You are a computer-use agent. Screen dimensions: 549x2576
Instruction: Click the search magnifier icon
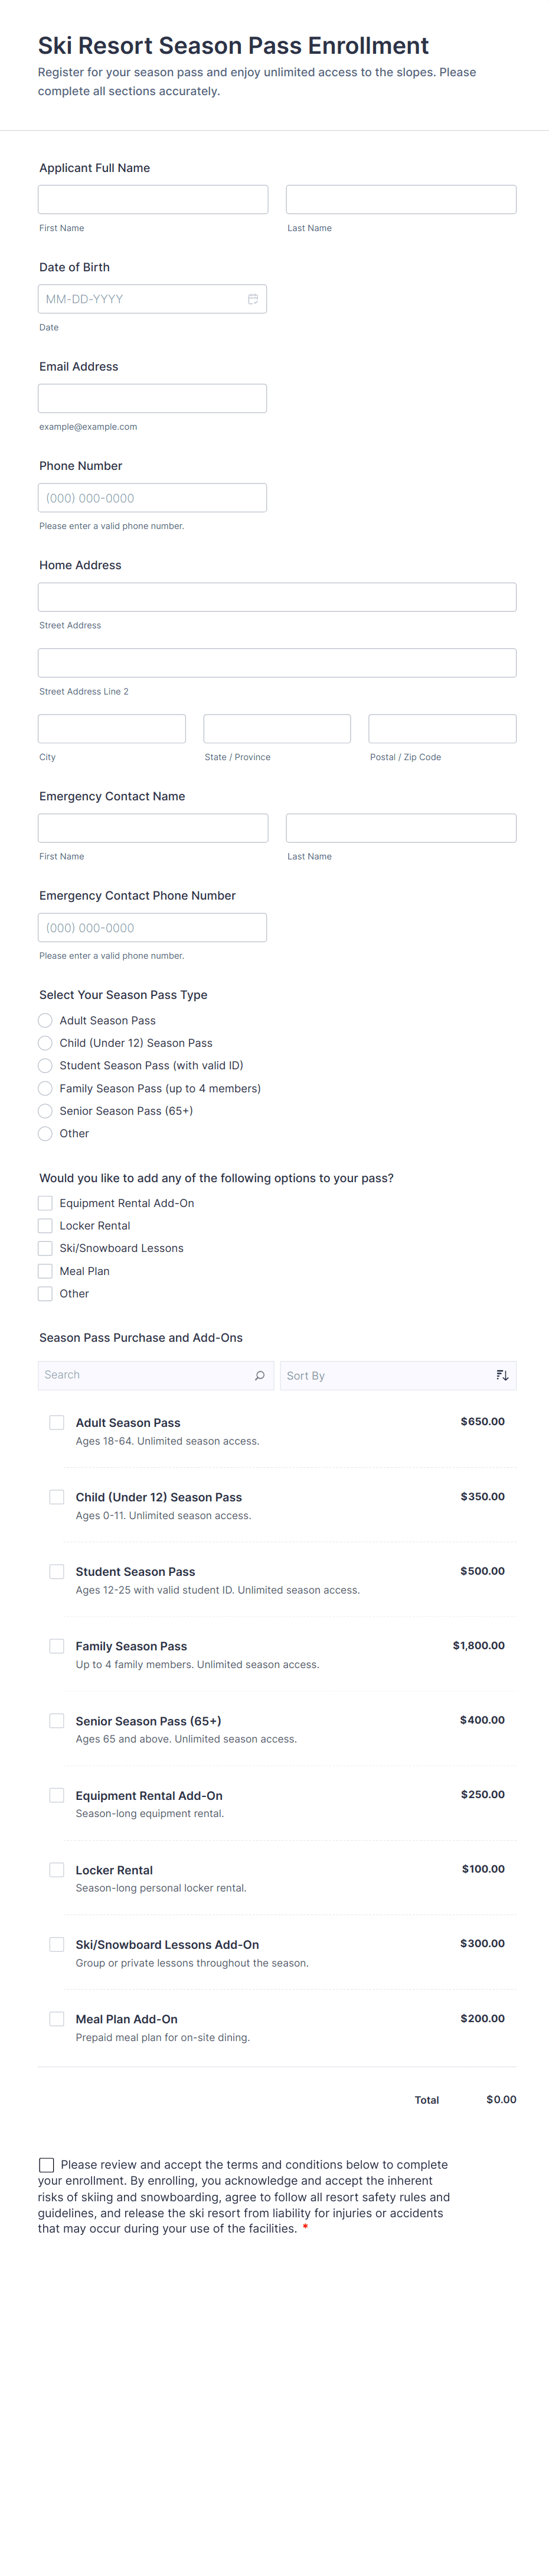(x=260, y=1375)
